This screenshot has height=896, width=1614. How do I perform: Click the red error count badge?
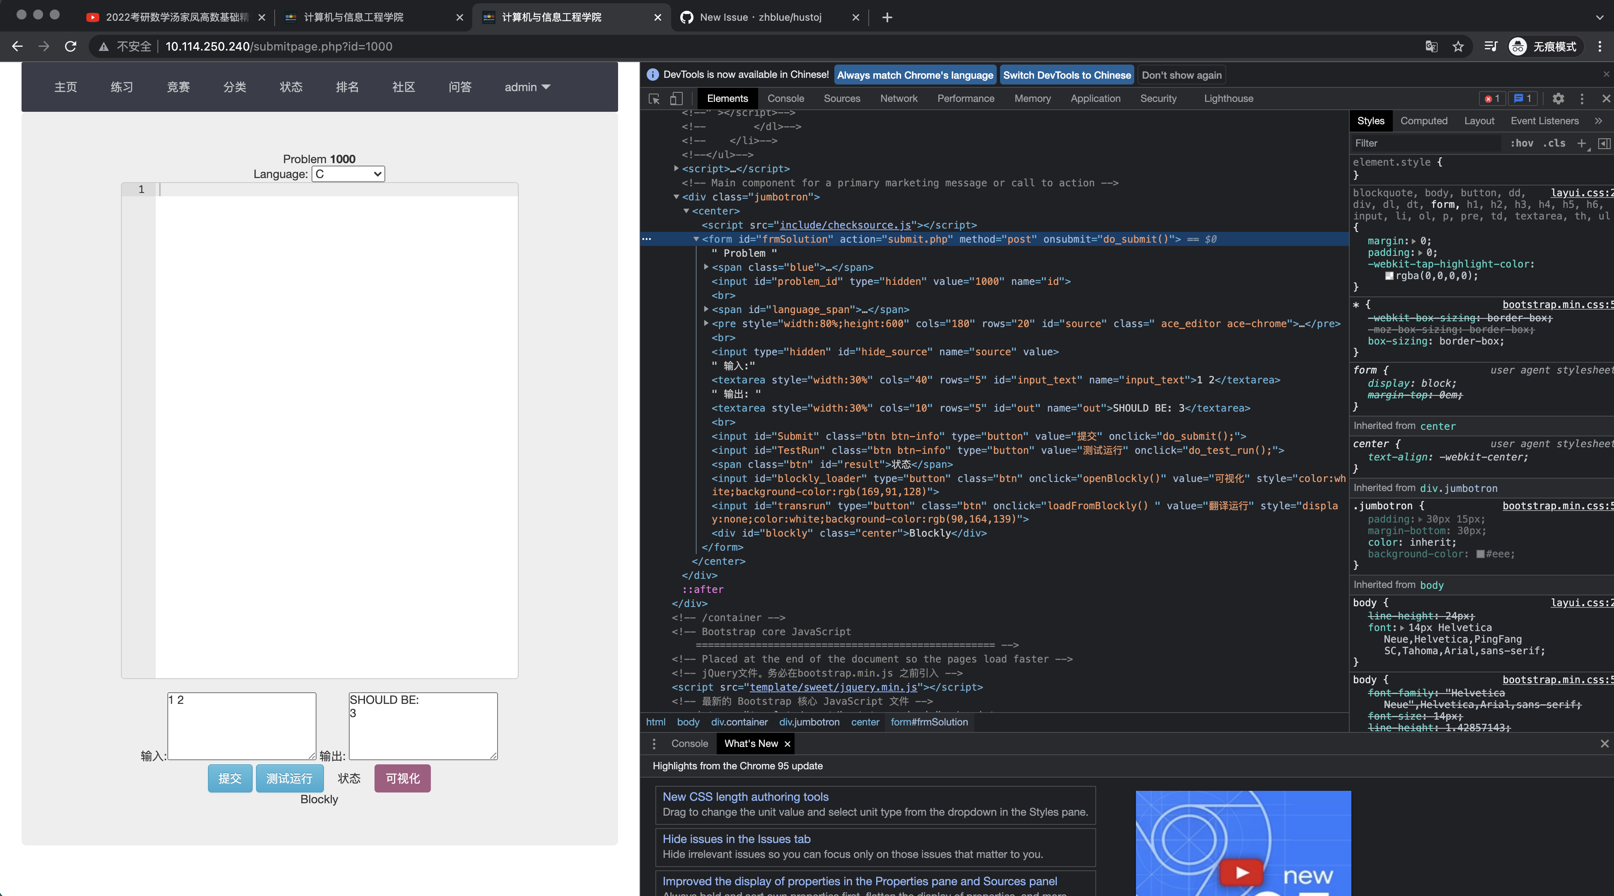point(1492,98)
